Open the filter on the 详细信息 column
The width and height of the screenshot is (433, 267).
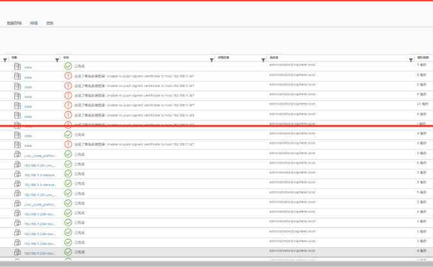point(263,60)
